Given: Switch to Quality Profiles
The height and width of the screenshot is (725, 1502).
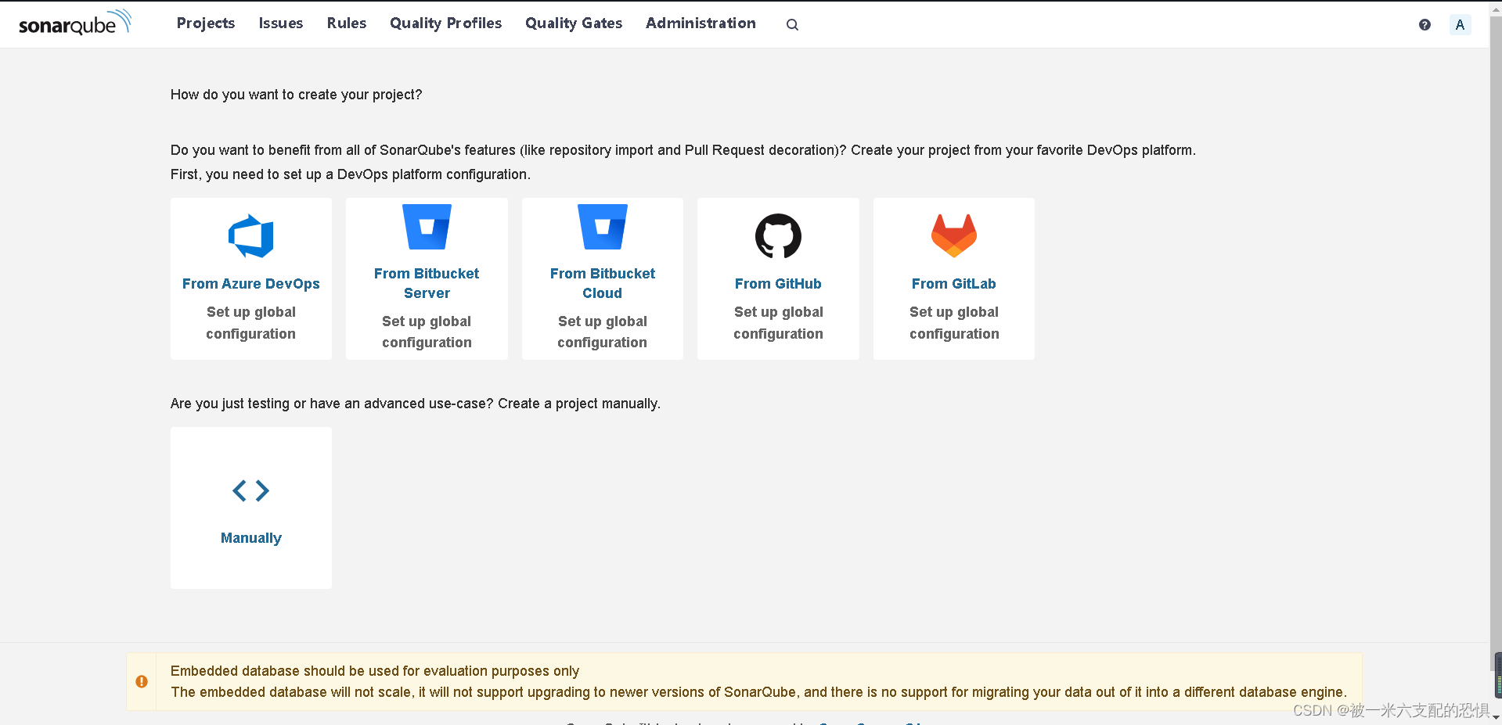Looking at the screenshot, I should [446, 23].
